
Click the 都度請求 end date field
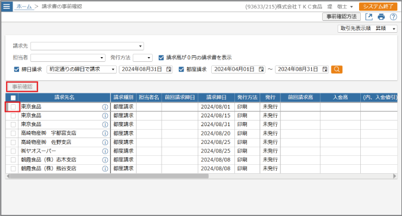click(302, 70)
